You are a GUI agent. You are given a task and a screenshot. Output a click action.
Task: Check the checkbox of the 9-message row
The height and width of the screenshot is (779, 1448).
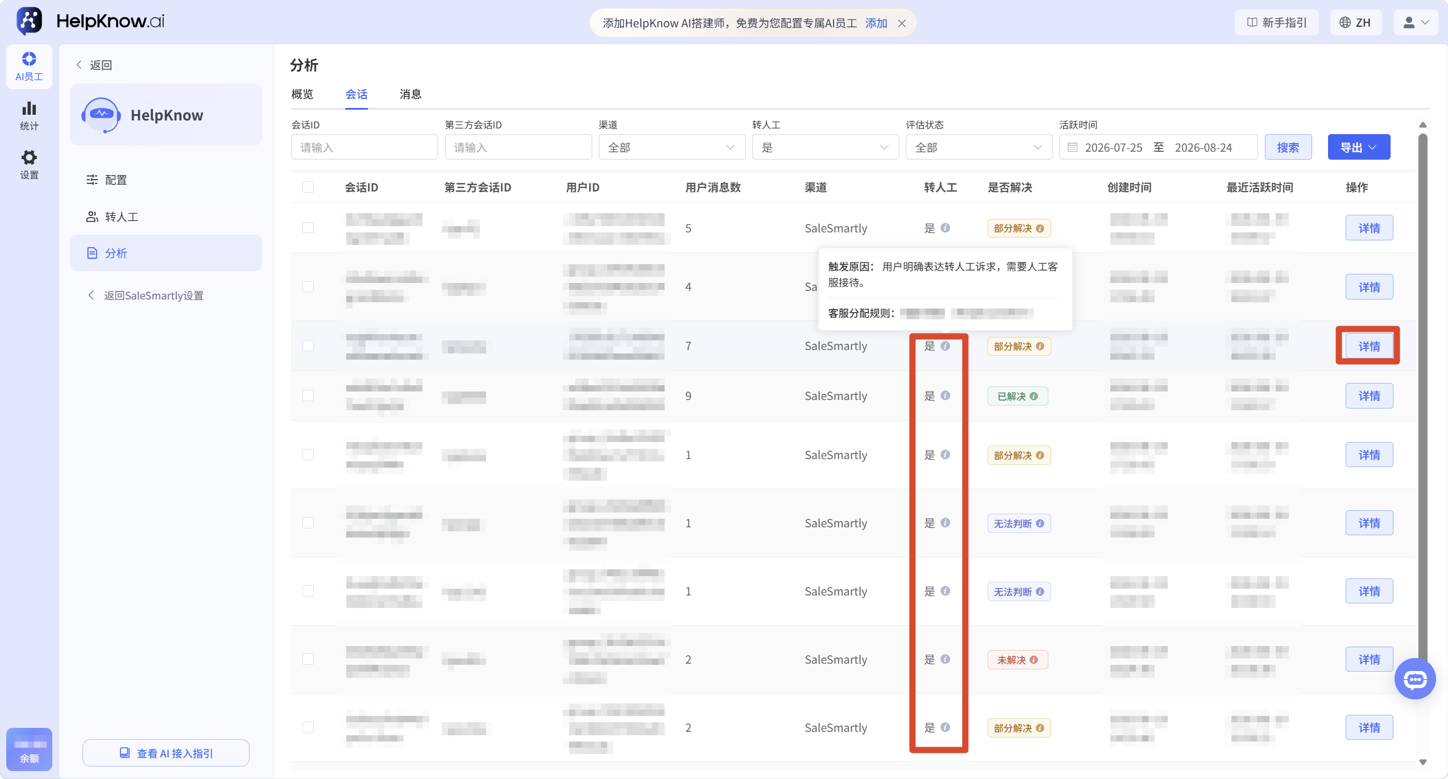tap(308, 395)
